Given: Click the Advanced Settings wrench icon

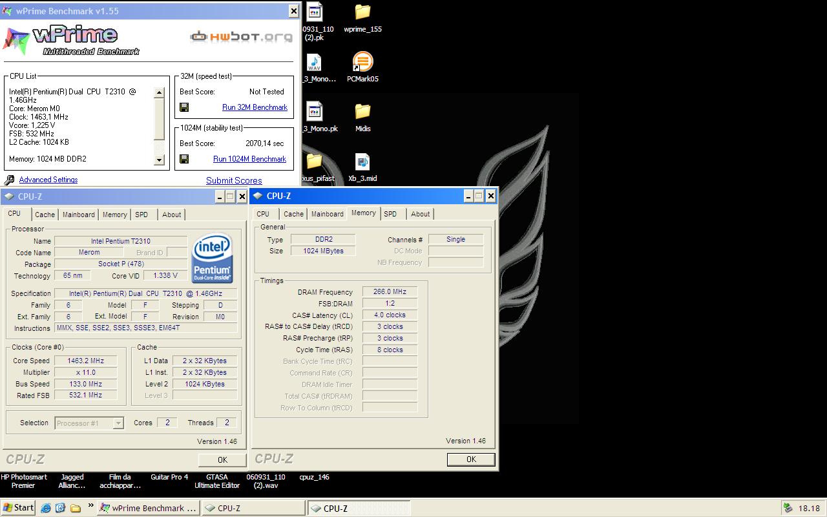Looking at the screenshot, I should [x=10, y=180].
